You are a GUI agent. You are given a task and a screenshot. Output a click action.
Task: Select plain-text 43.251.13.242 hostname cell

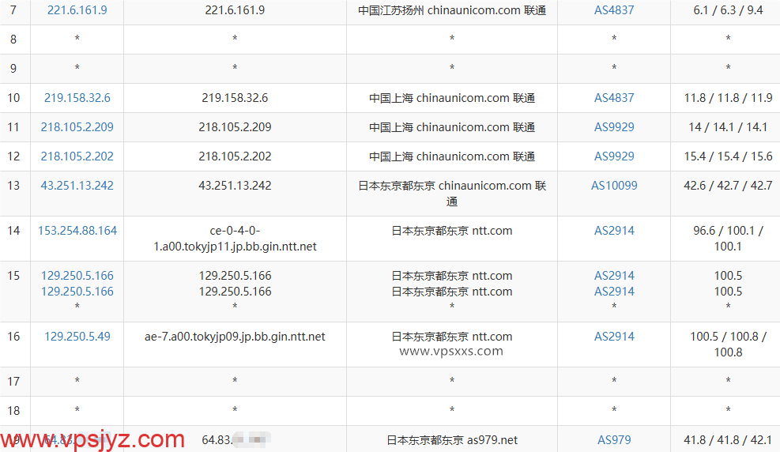pos(235,186)
